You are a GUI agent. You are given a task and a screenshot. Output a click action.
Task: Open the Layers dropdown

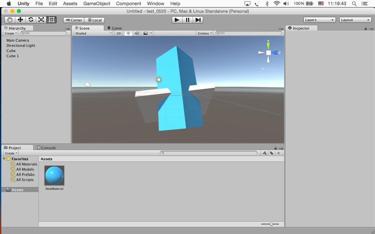pyautogui.click(x=319, y=20)
